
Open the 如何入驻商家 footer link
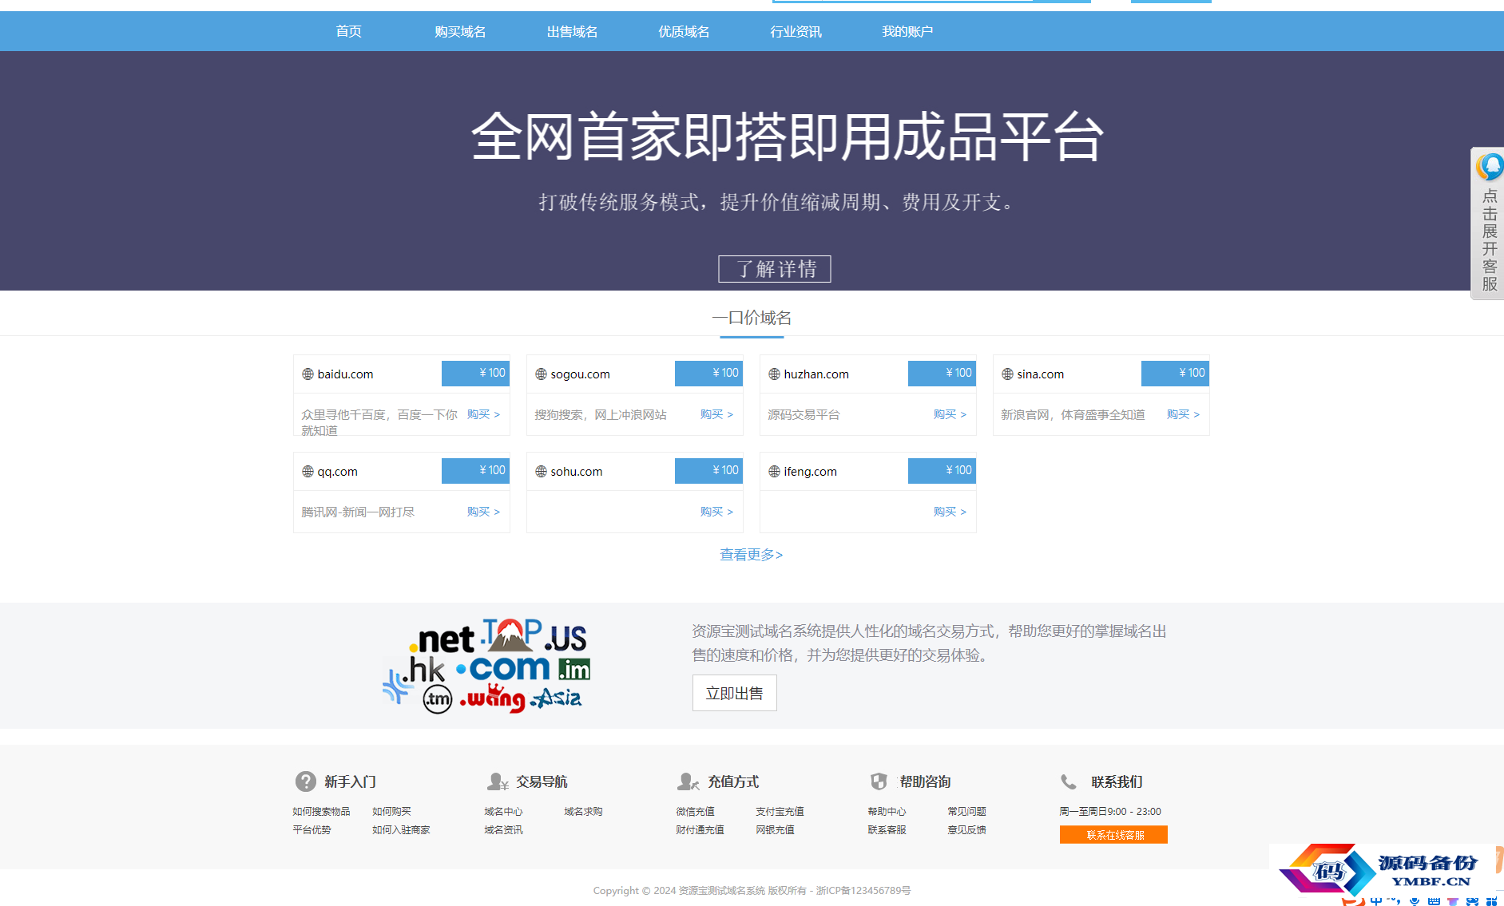coord(401,829)
